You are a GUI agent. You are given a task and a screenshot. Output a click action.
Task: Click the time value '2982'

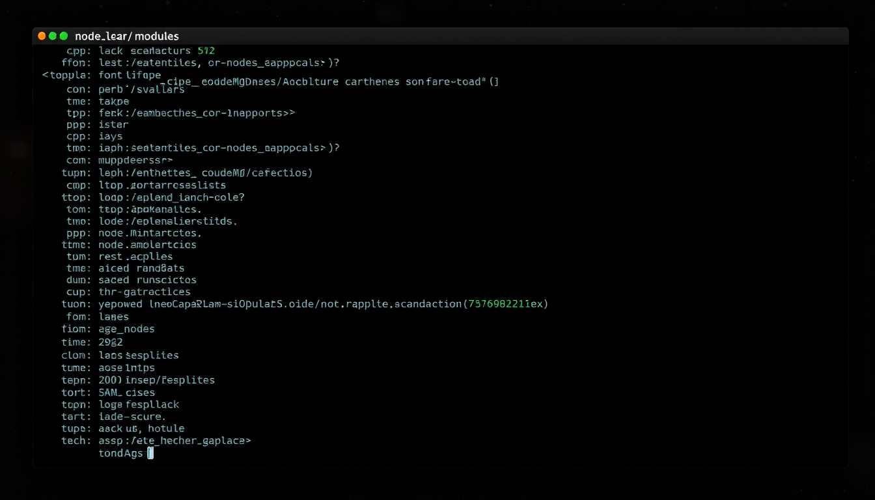tap(111, 342)
